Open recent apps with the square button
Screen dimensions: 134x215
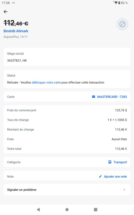(x=96, y=210)
